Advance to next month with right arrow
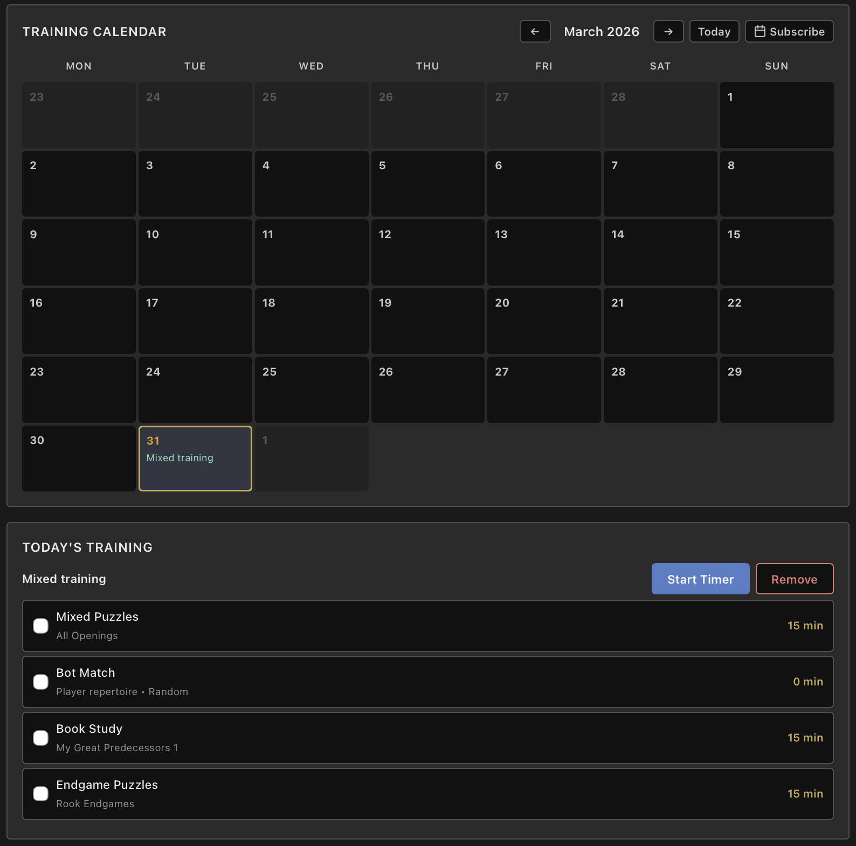This screenshot has height=846, width=856. pos(668,31)
